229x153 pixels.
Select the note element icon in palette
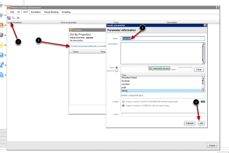(x=1, y=45)
